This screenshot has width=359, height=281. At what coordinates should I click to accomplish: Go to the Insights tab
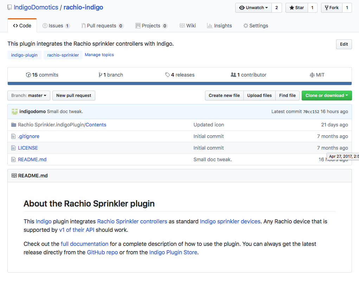[219, 26]
